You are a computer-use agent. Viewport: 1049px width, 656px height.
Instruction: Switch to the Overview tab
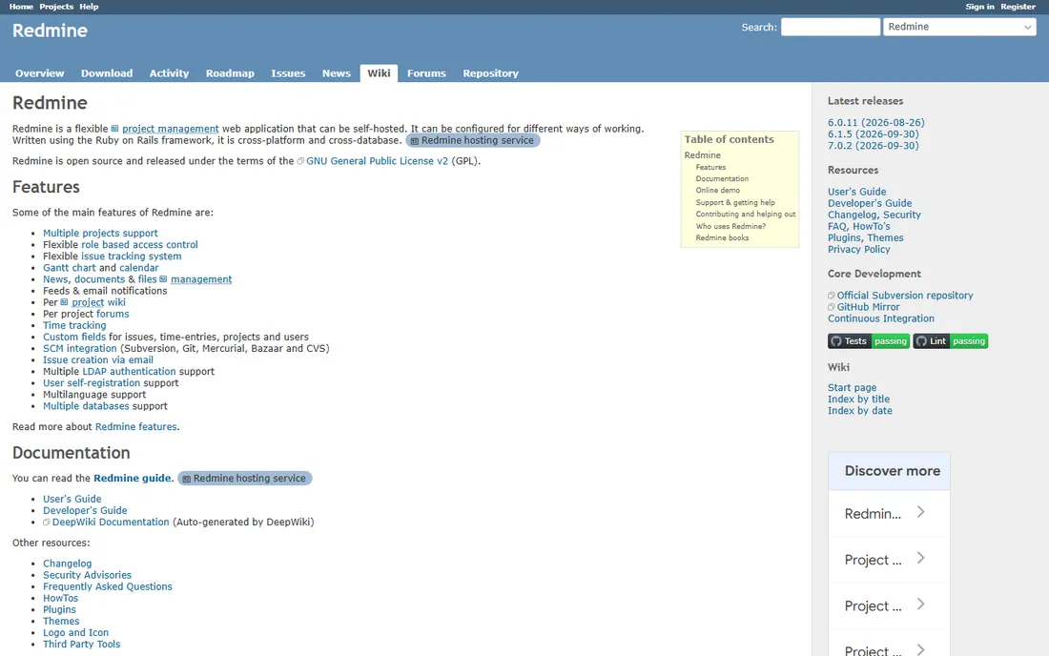point(39,73)
